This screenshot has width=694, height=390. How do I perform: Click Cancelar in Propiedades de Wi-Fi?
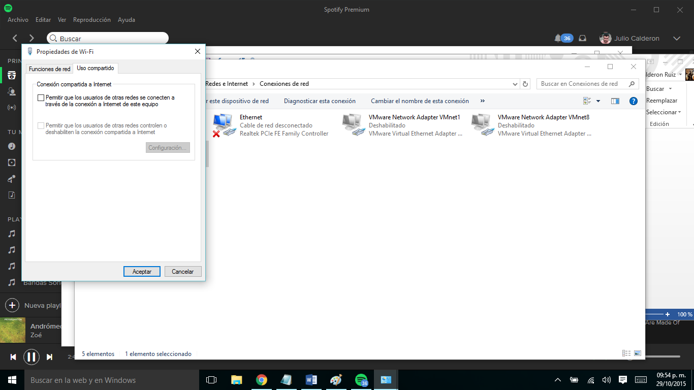click(x=183, y=272)
